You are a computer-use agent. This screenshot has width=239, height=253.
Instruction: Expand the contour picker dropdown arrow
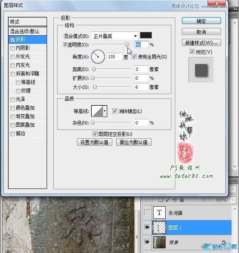click(x=105, y=112)
